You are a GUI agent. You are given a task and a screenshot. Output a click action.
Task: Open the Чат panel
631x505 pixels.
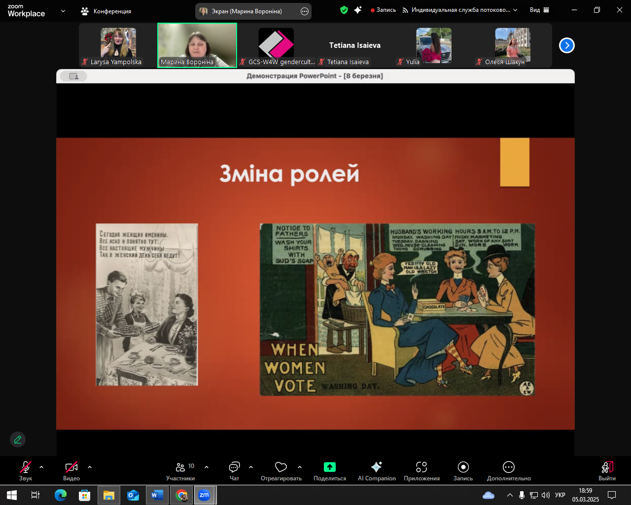click(235, 471)
